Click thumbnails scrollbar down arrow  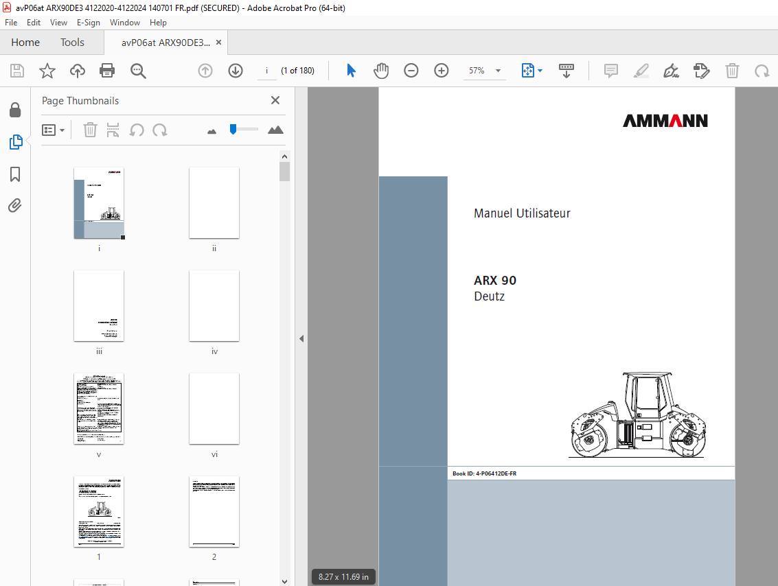284,581
